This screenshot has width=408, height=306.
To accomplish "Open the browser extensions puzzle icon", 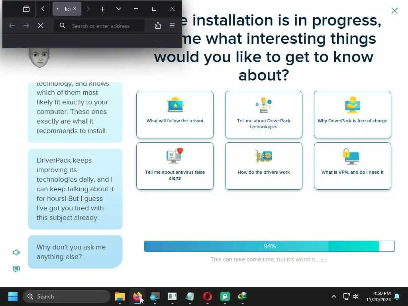I will pos(158,25).
